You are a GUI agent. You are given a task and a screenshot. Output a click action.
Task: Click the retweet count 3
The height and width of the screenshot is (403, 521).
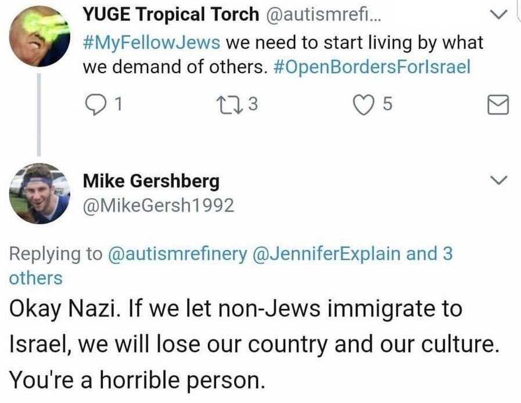[253, 104]
